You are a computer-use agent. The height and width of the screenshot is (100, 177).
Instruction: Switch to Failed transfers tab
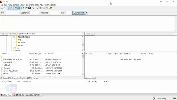(x=18, y=95)
